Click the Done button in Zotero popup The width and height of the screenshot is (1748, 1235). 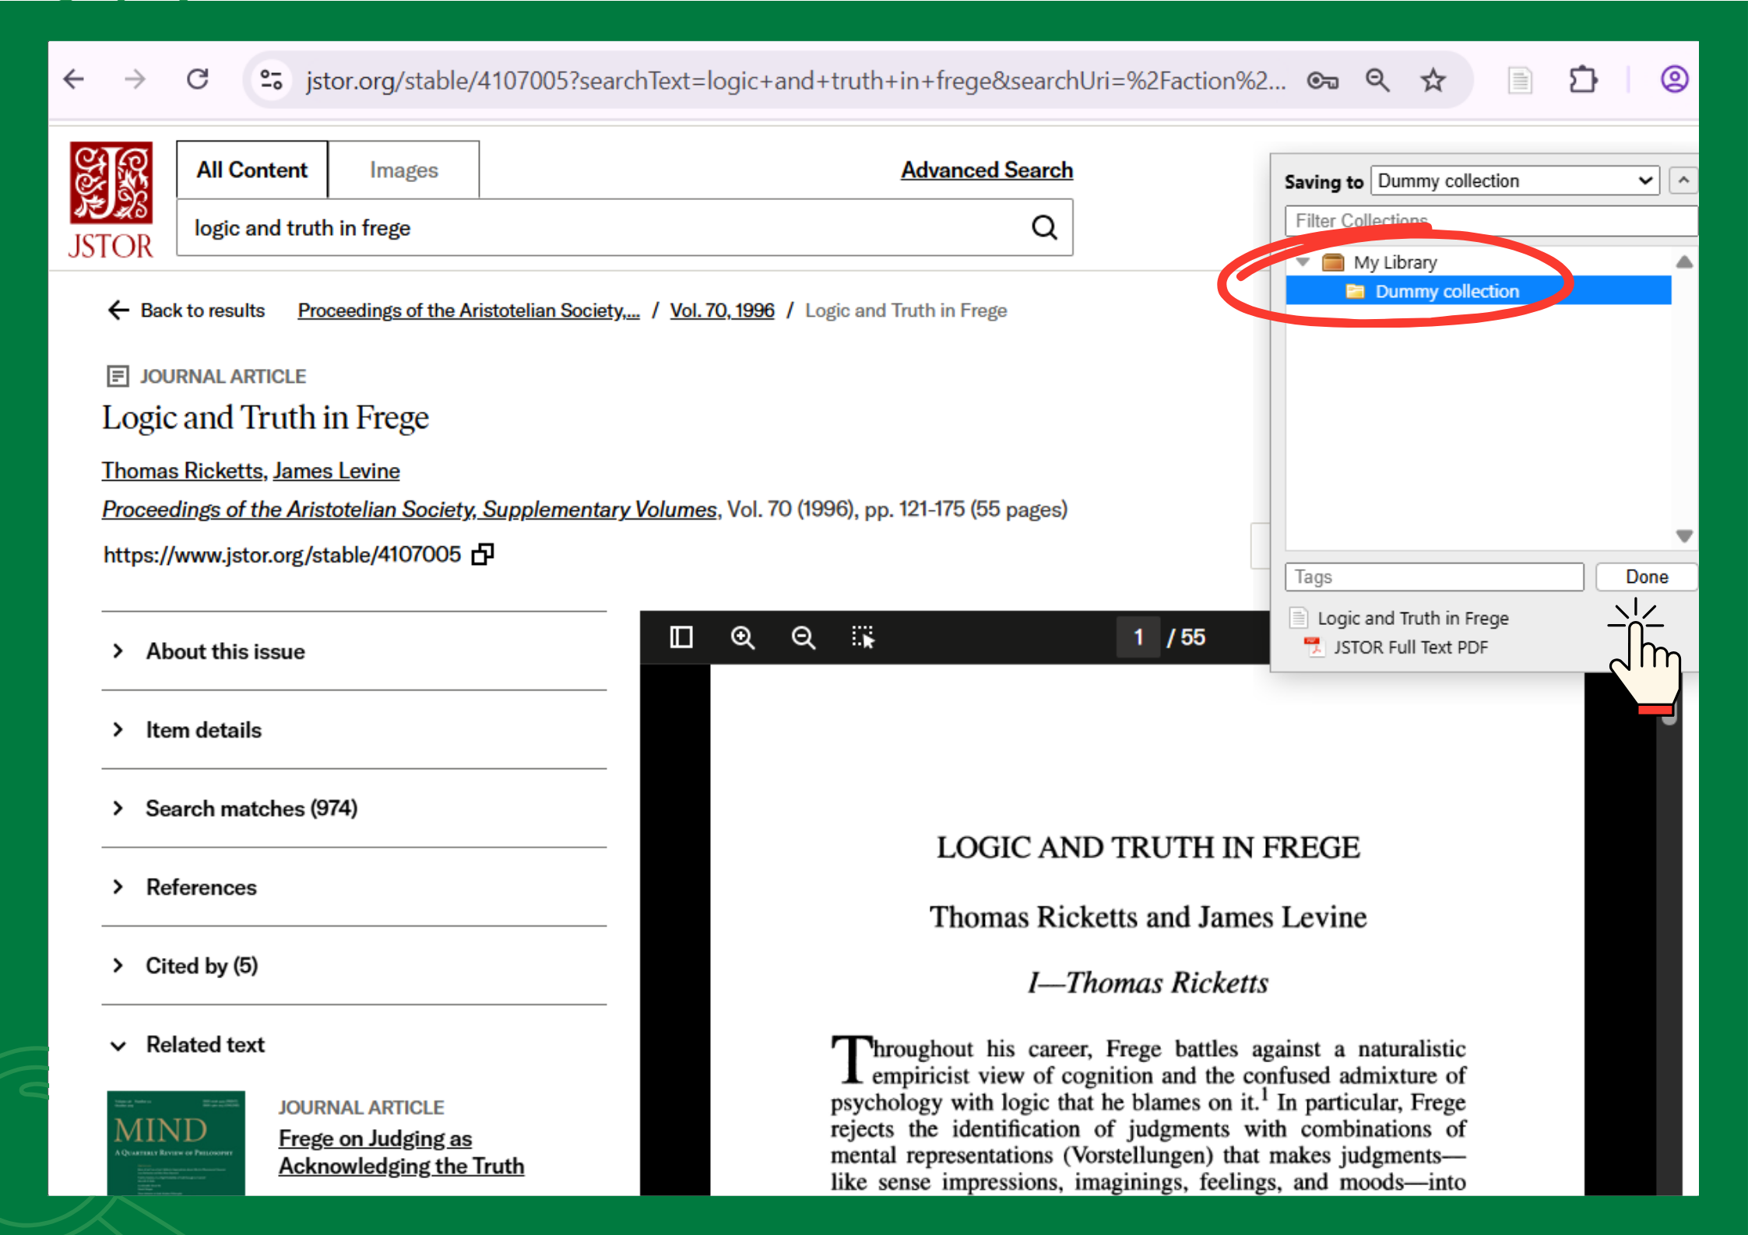(1646, 577)
